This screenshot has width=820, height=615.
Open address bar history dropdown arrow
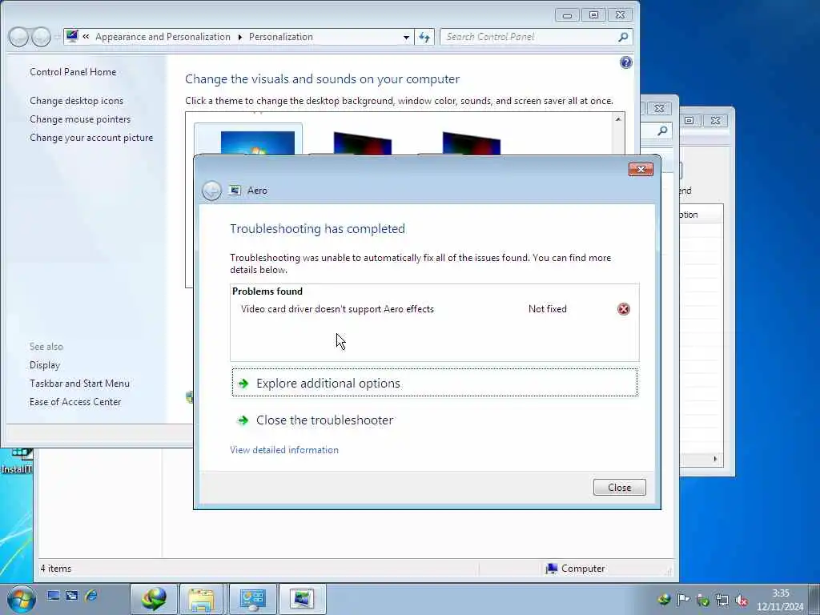[x=406, y=37]
